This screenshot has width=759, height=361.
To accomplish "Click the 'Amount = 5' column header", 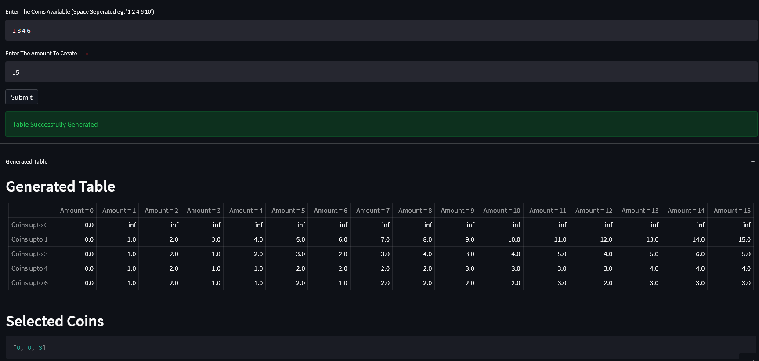I will 287,211.
